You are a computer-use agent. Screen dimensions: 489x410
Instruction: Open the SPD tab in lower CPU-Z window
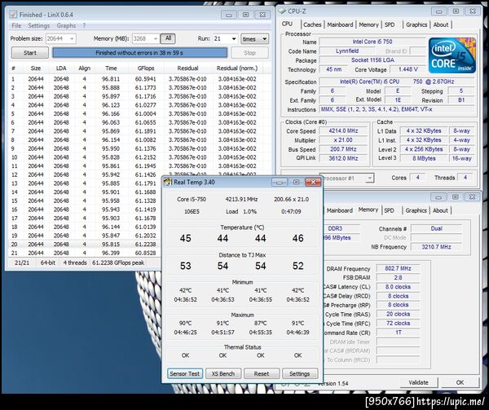389,210
